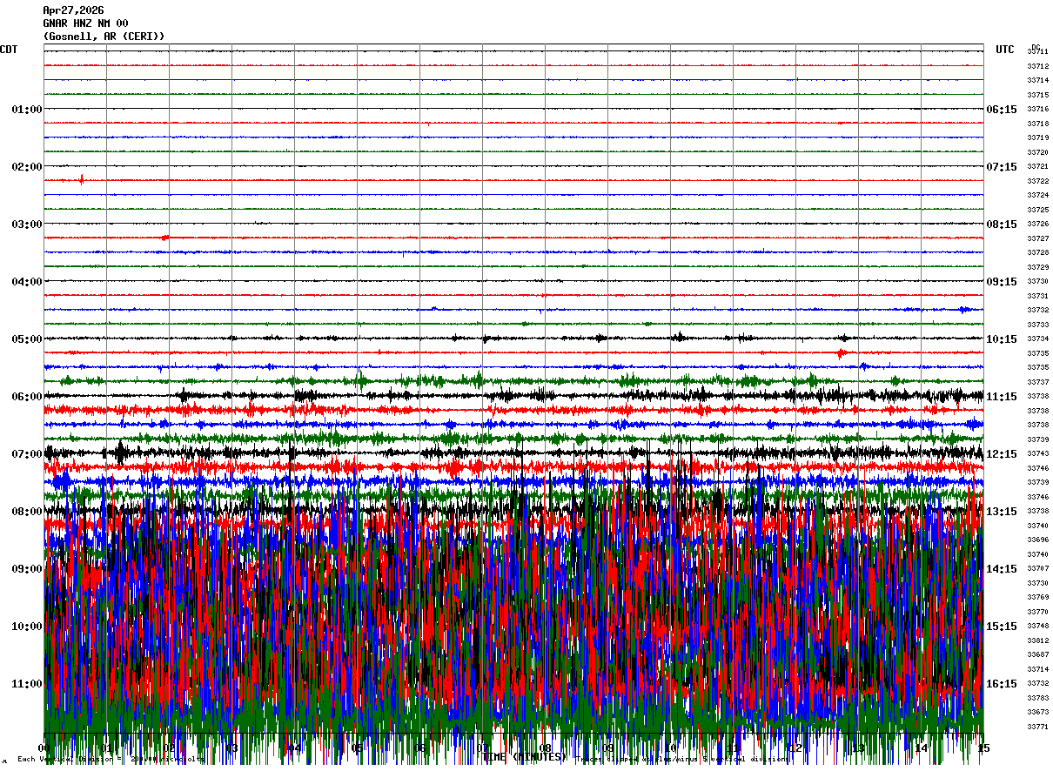Click the DC offset value 33711

1037,52
